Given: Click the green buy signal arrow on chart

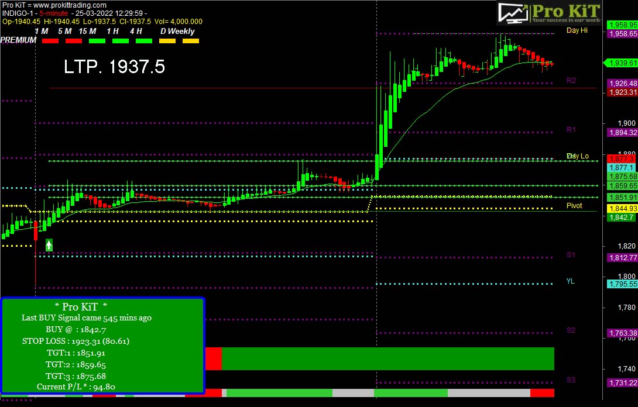Looking at the screenshot, I should click(x=49, y=245).
